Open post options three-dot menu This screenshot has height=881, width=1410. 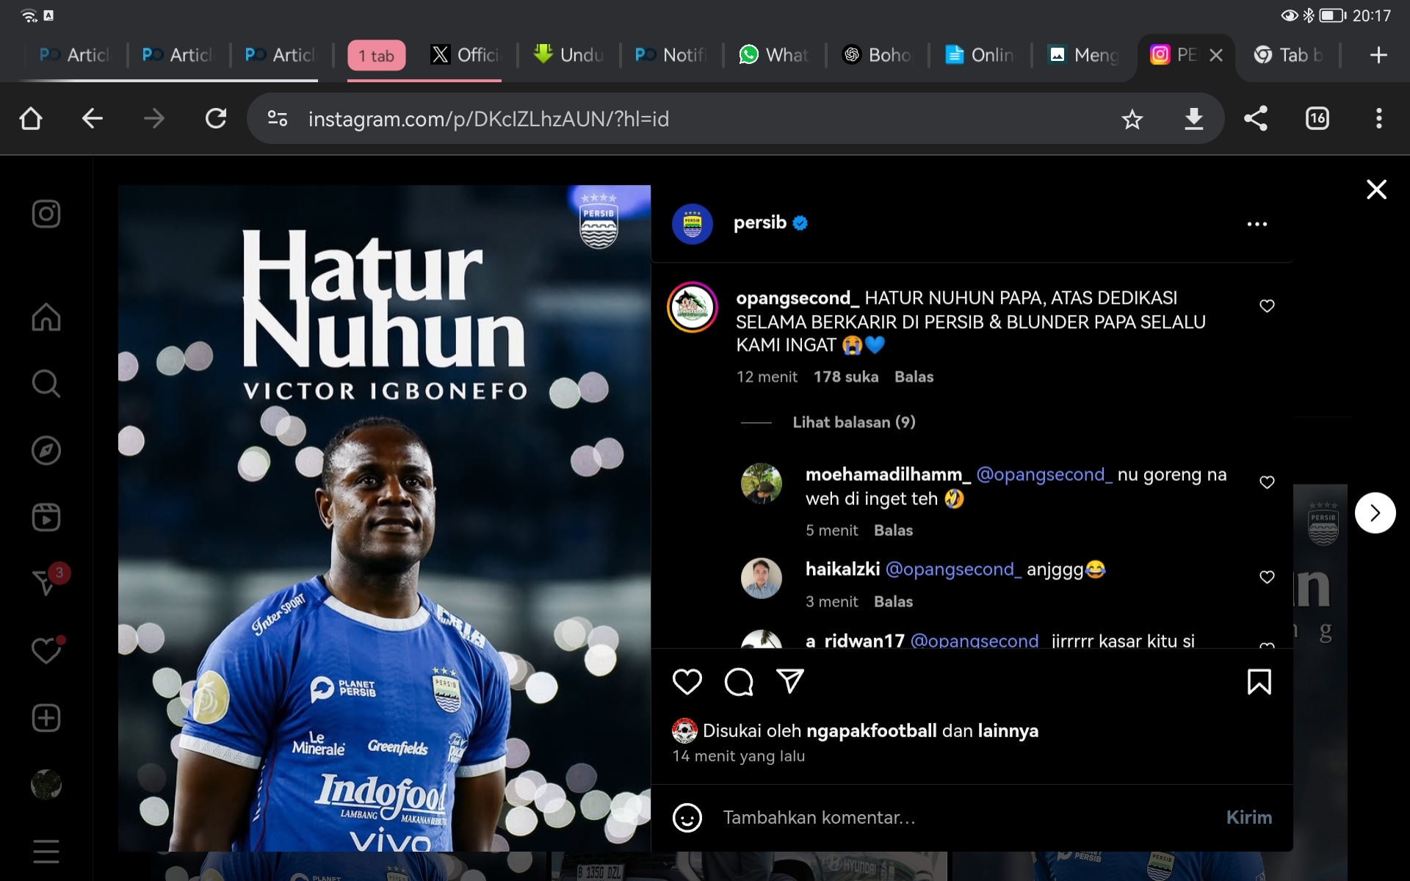(x=1257, y=224)
